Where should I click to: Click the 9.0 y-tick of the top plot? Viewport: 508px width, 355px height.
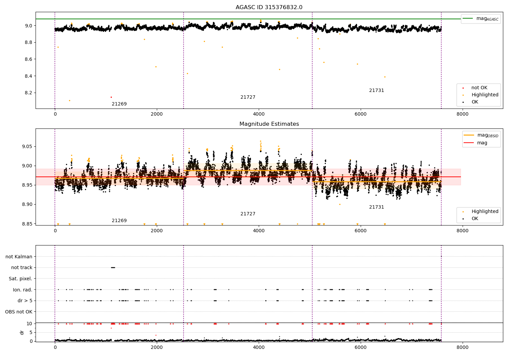pyautogui.click(x=28, y=26)
